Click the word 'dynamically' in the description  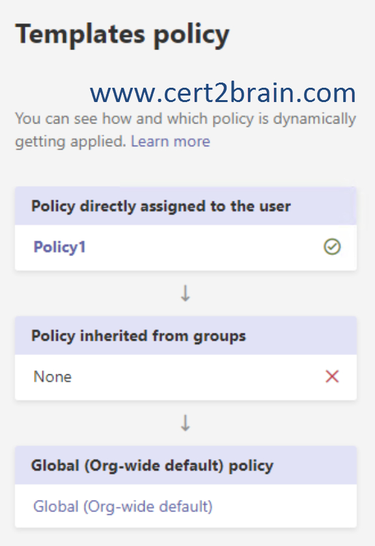pos(314,119)
